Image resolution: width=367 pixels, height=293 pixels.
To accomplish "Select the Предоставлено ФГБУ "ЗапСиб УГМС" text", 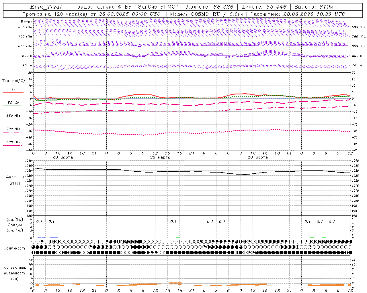I will pyautogui.click(x=126, y=7).
